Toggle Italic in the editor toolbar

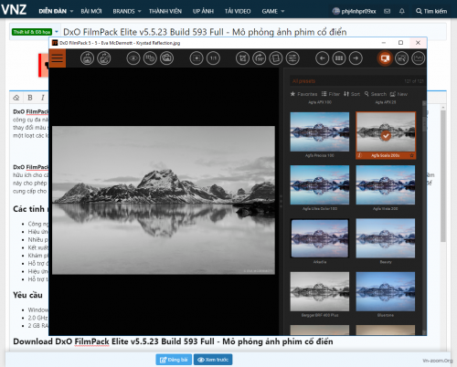pos(43,98)
